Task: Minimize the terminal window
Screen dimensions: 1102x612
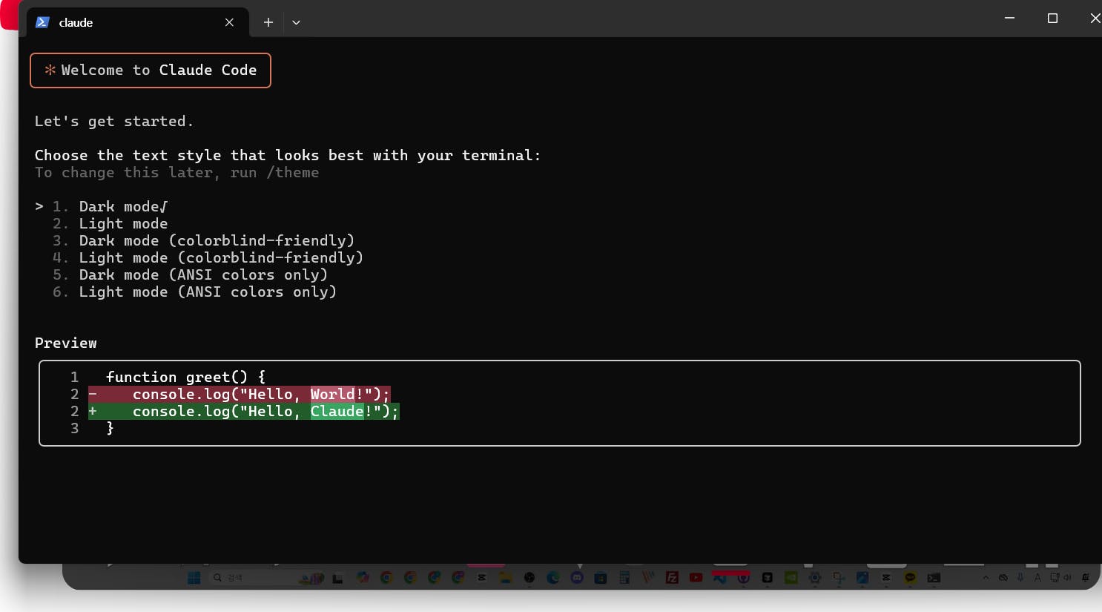Action: (x=1009, y=18)
